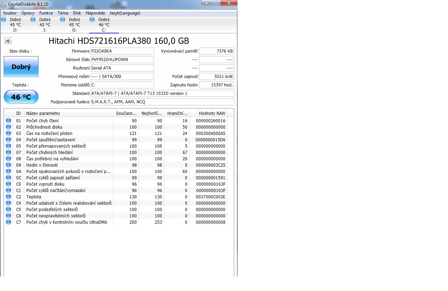Click status orb in row 0C Počet cyklů zapnutí
448x291 pixels.
point(8,178)
